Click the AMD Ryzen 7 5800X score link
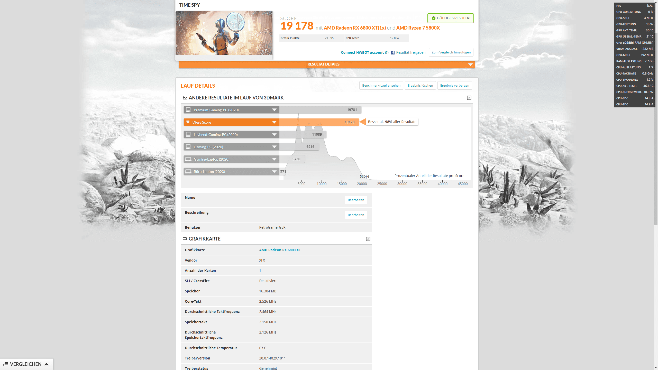This screenshot has width=658, height=370. pos(418,28)
